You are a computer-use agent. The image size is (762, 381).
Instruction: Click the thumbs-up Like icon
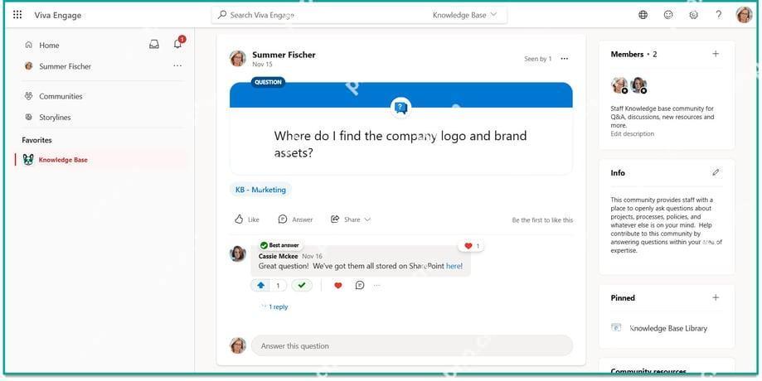point(239,219)
